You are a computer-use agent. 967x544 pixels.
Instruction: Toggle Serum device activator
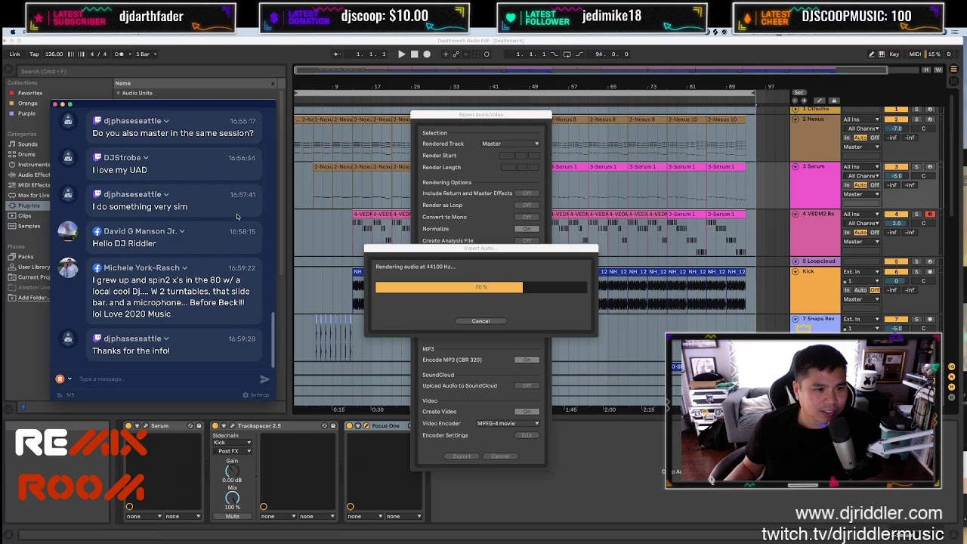[128, 426]
